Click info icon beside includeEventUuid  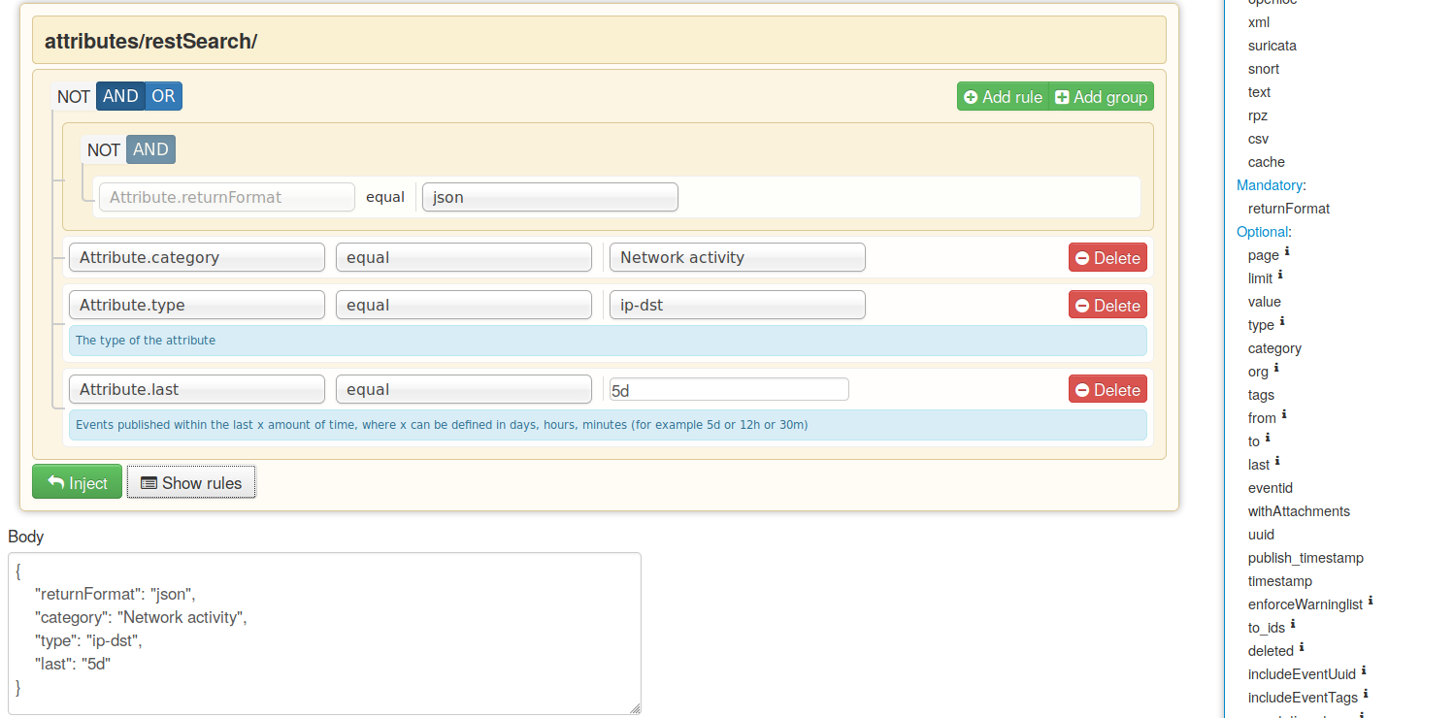click(x=1364, y=670)
